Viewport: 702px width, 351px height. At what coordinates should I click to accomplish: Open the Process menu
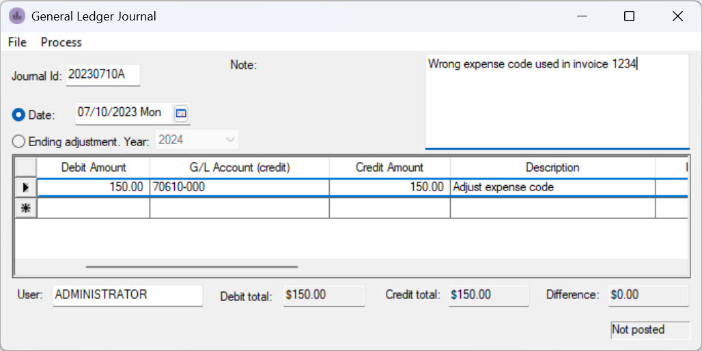pos(61,42)
